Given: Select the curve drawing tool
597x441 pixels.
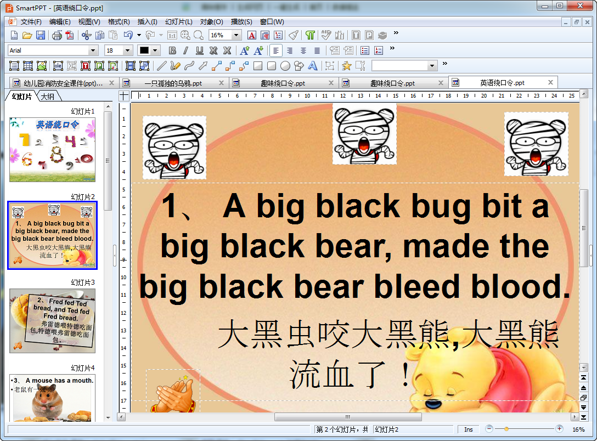Looking at the screenshot, I should pyautogui.click(x=189, y=66).
